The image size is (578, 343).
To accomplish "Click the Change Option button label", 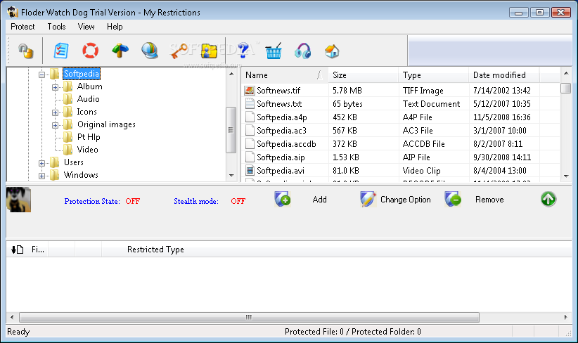I will [x=405, y=200].
